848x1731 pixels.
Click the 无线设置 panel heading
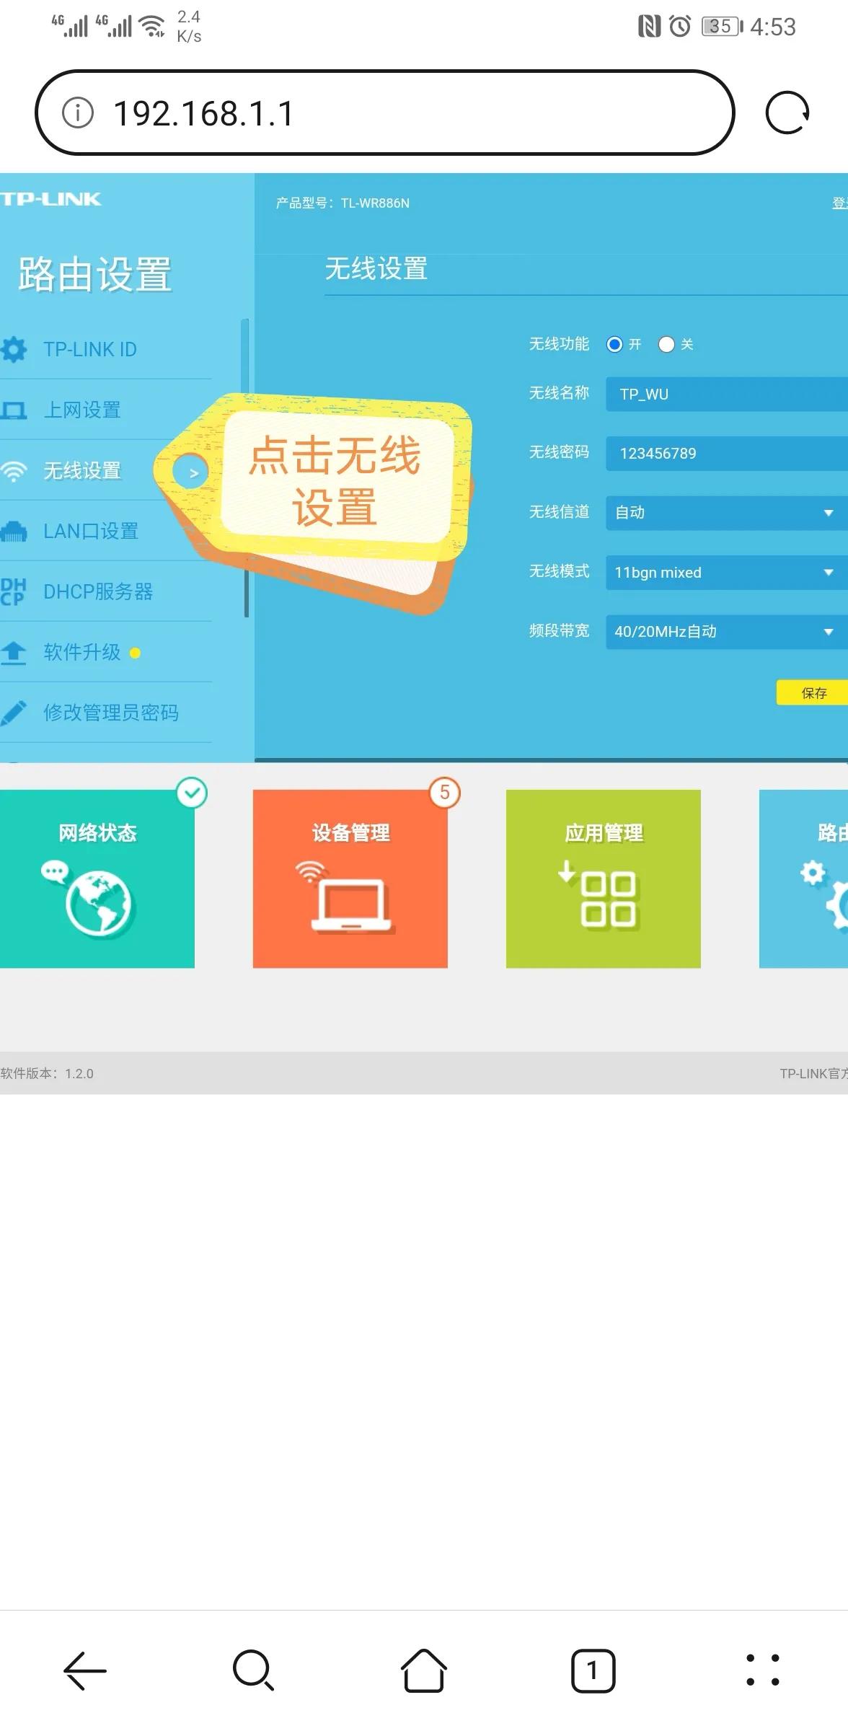click(x=376, y=269)
